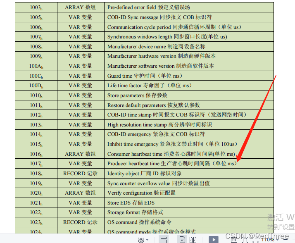The width and height of the screenshot is (295, 243).
Task: Select 'ARRAY 数组' in the 1003h row
Action: point(80,7)
